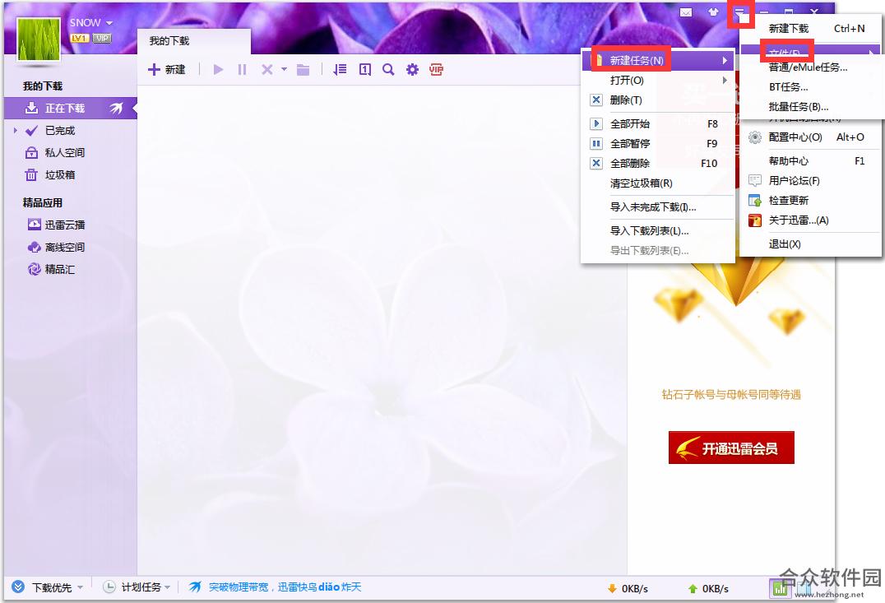Choose 导入未完成下载 from the menu
Image resolution: width=885 pixels, height=603 pixels.
(658, 206)
